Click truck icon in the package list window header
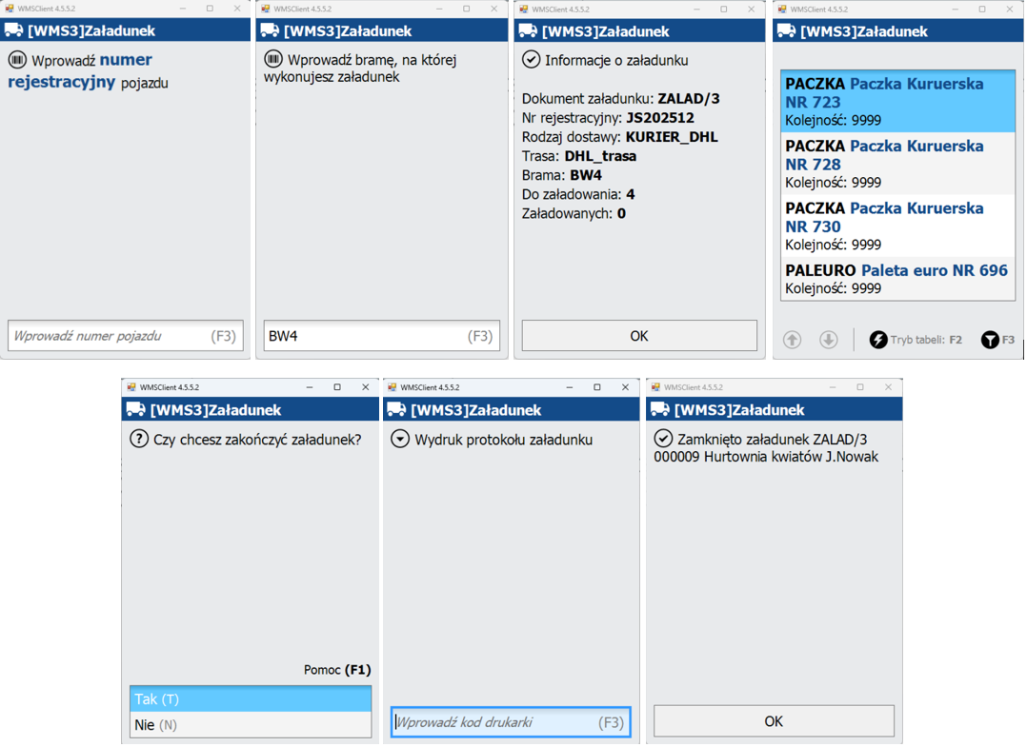The image size is (1027, 747). [x=787, y=30]
